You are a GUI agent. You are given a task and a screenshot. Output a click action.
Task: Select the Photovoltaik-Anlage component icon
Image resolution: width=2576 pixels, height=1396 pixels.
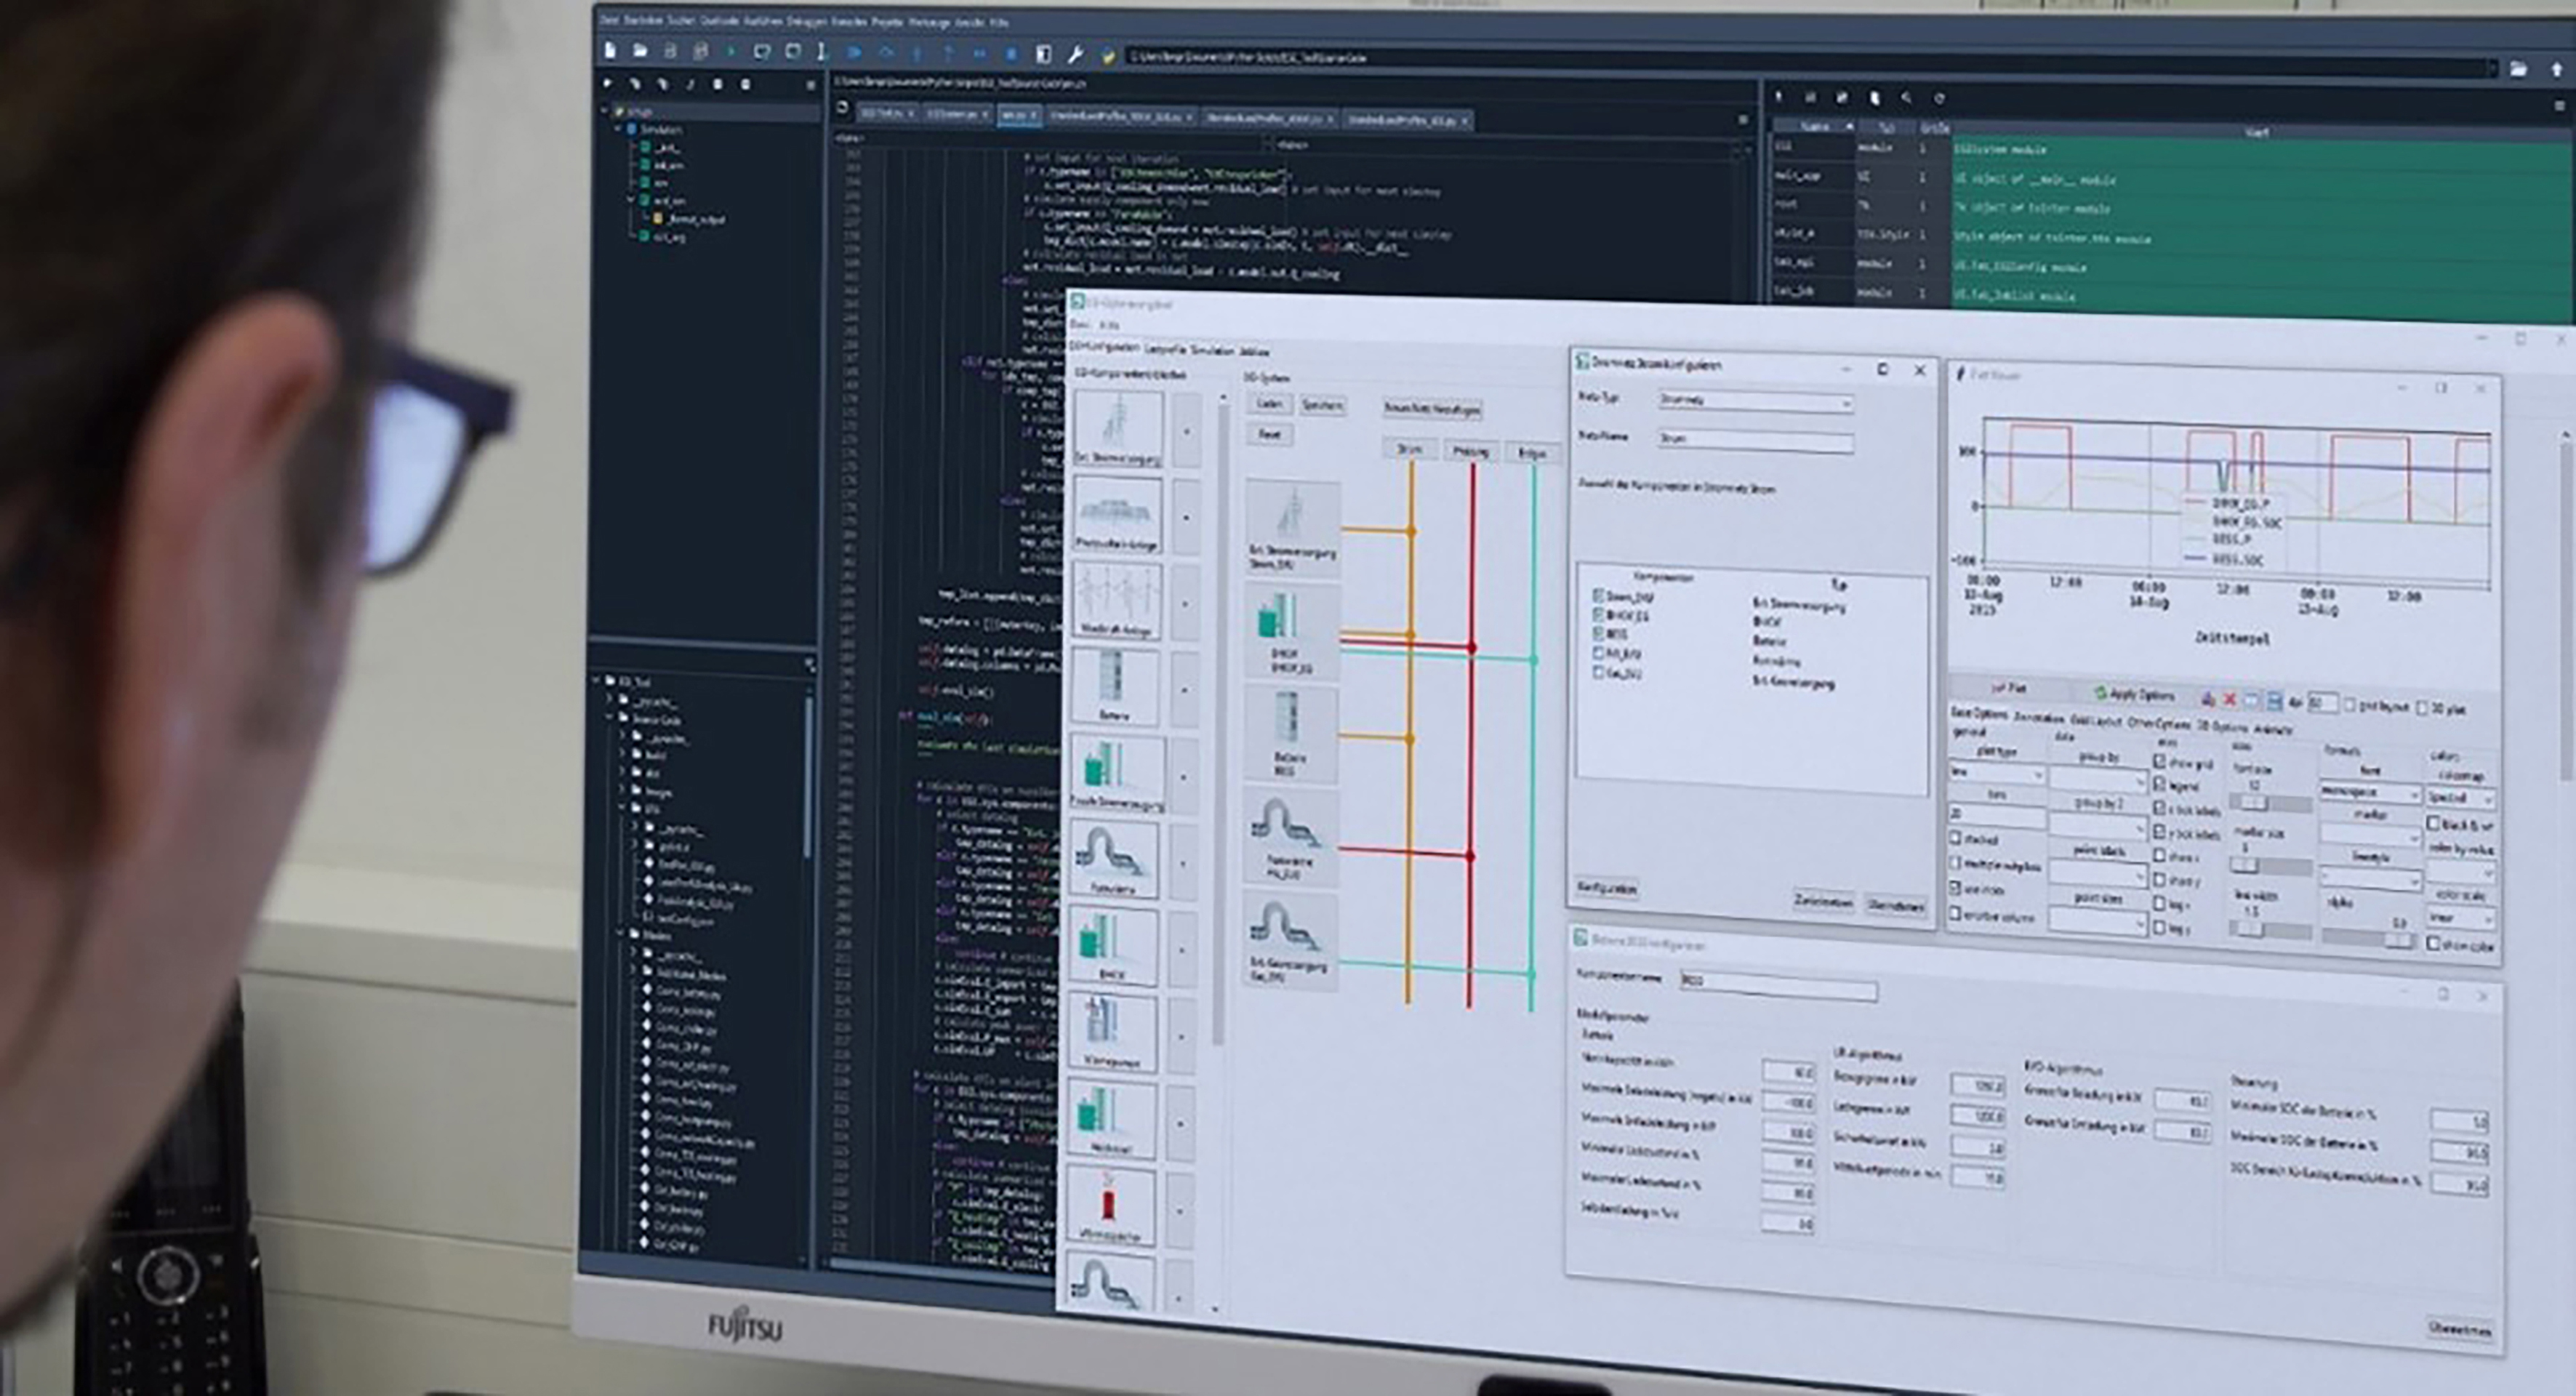(x=1118, y=513)
